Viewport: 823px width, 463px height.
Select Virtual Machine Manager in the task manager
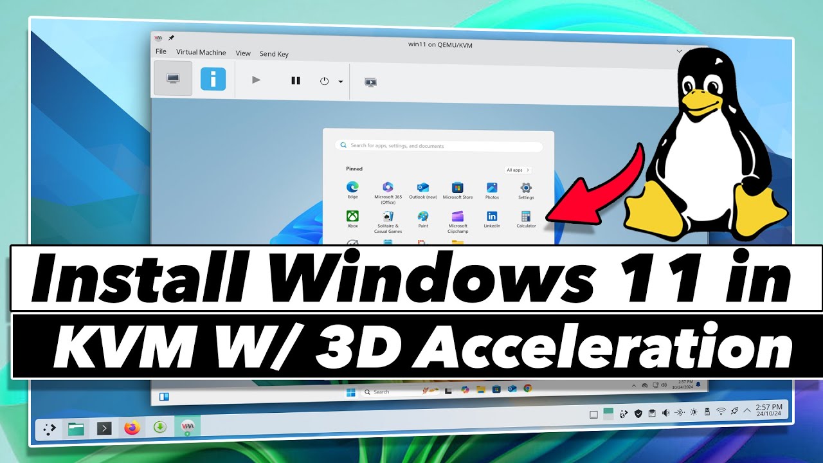coord(188,426)
